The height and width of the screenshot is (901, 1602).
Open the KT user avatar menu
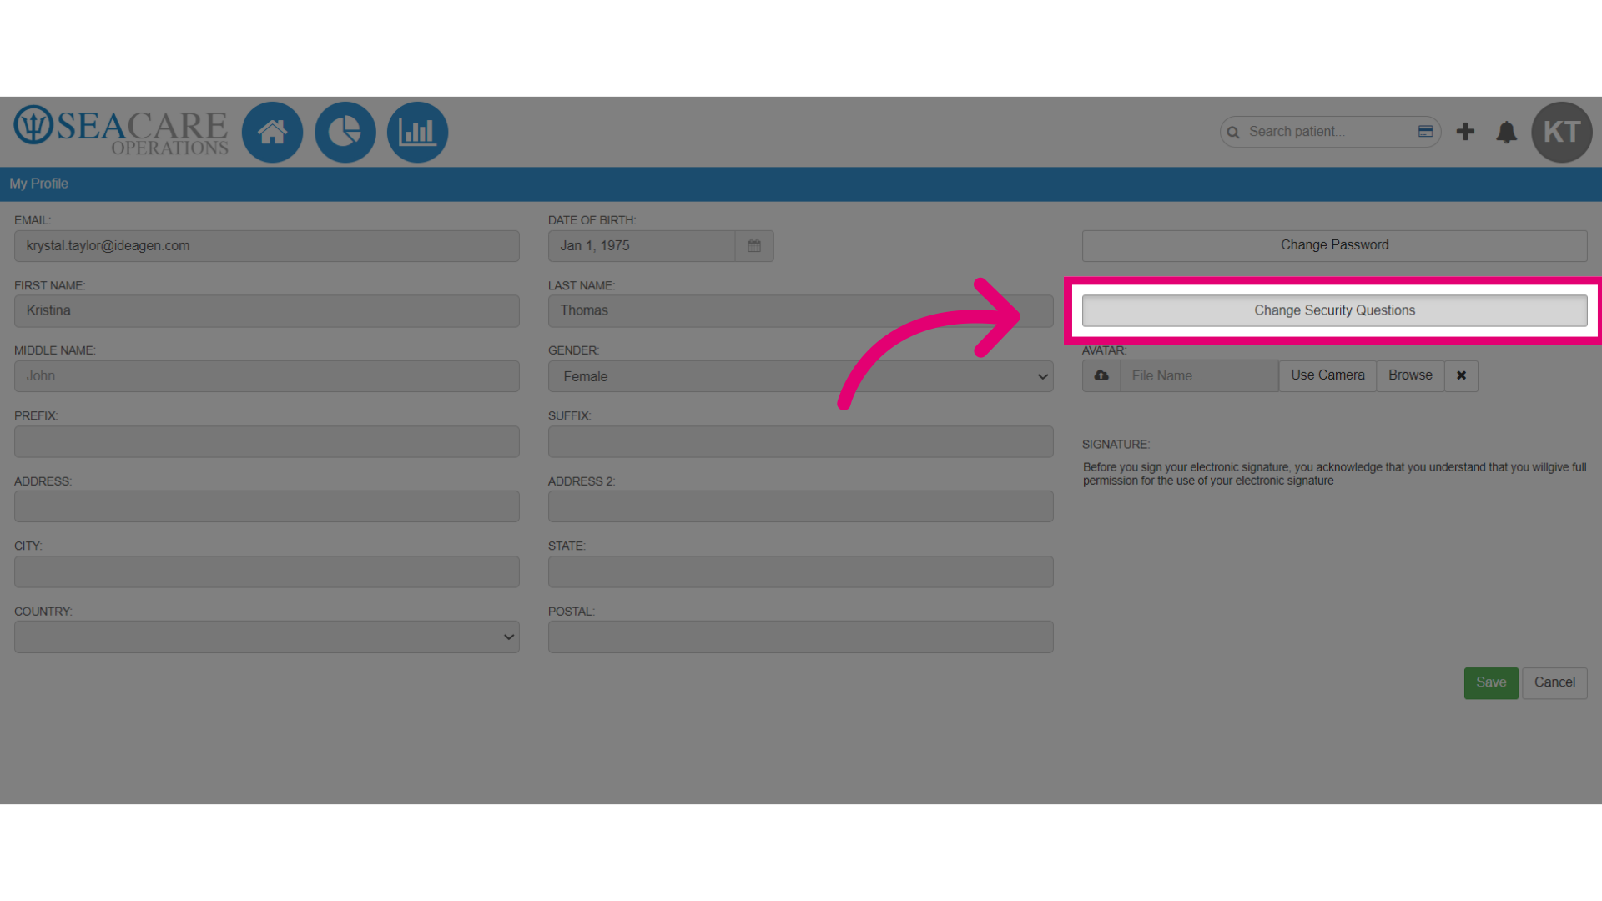click(x=1562, y=132)
